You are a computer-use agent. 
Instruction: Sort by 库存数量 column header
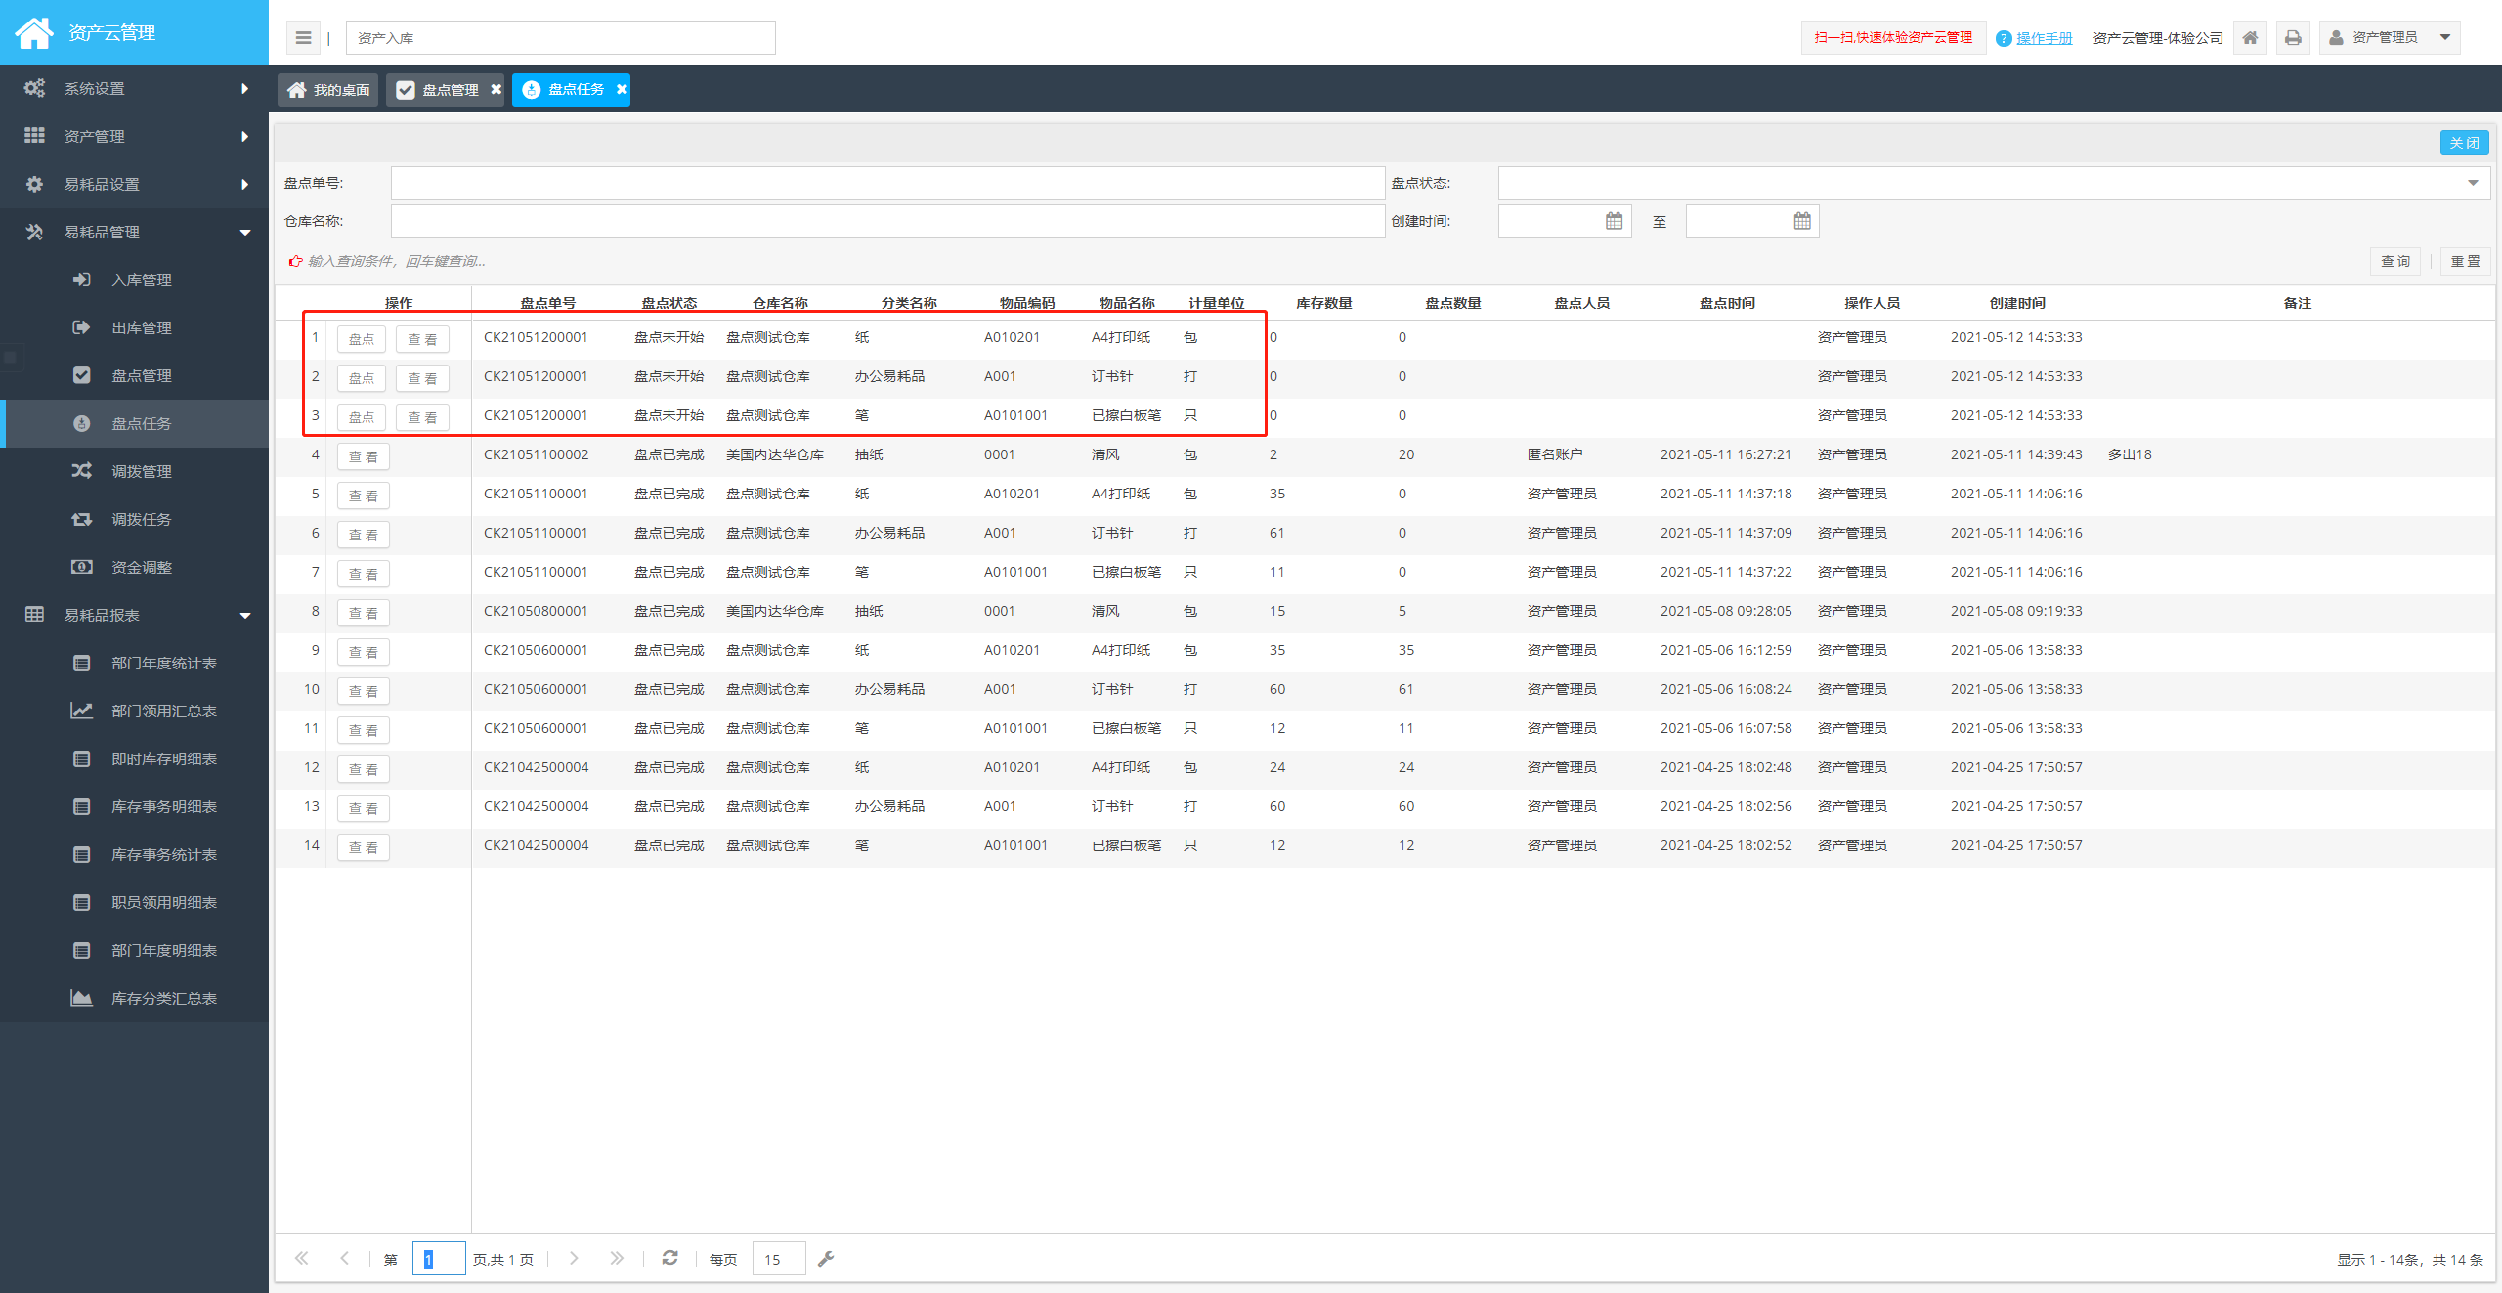pos(1323,303)
